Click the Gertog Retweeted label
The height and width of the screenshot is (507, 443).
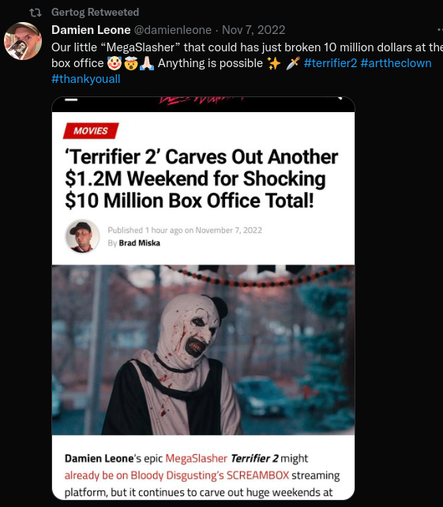point(95,13)
